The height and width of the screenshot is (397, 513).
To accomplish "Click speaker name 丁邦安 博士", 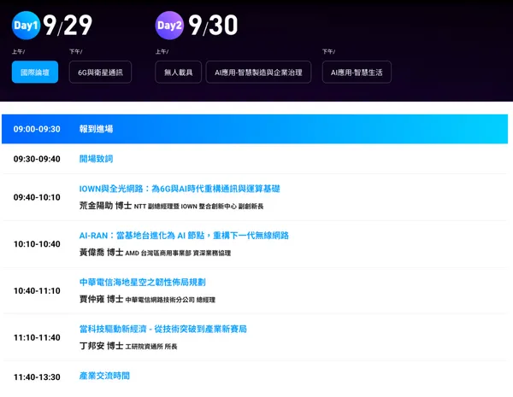I will pyautogui.click(x=101, y=346).
